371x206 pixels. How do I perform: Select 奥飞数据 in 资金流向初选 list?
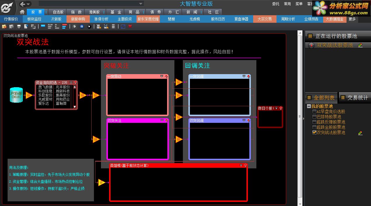[45, 87]
